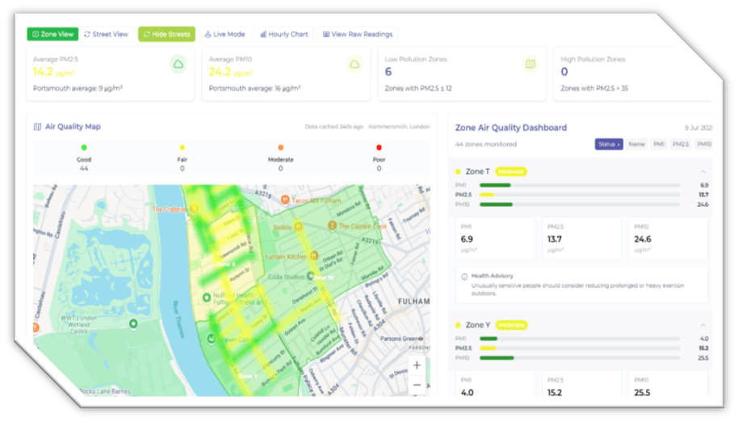Viewport: 738px width, 422px height.
Task: Click the Zone T Moderate badge
Action: coord(511,171)
